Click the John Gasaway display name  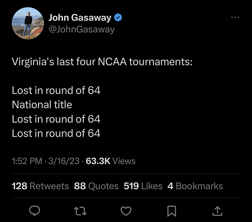click(x=80, y=17)
